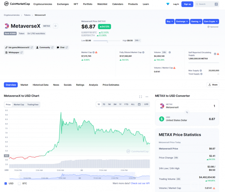Click the MetaverseX token logo
The image size is (225, 192).
(x=7, y=26)
